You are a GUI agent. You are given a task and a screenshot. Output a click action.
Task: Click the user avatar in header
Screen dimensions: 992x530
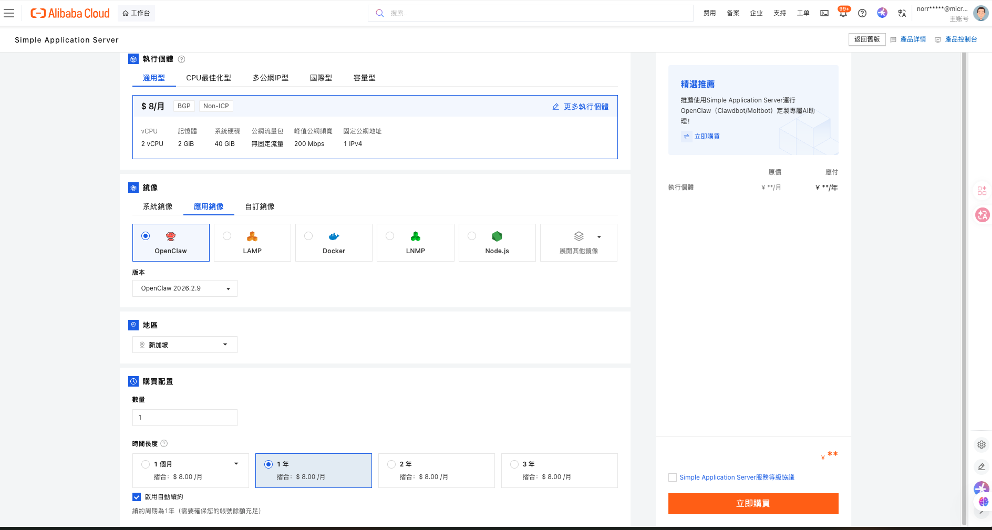point(980,13)
